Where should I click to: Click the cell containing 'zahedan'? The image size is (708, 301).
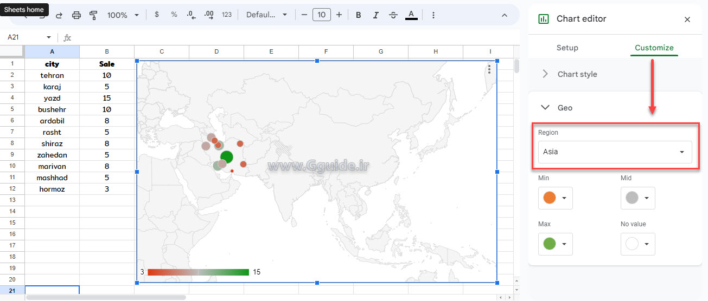click(52, 155)
